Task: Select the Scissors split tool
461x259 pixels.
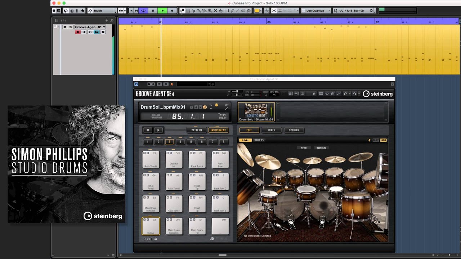Action: click(x=194, y=11)
